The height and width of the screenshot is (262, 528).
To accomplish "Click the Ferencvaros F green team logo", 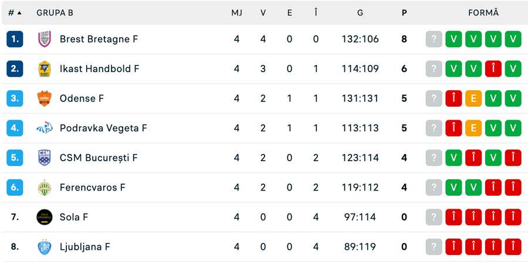I will (x=45, y=188).
